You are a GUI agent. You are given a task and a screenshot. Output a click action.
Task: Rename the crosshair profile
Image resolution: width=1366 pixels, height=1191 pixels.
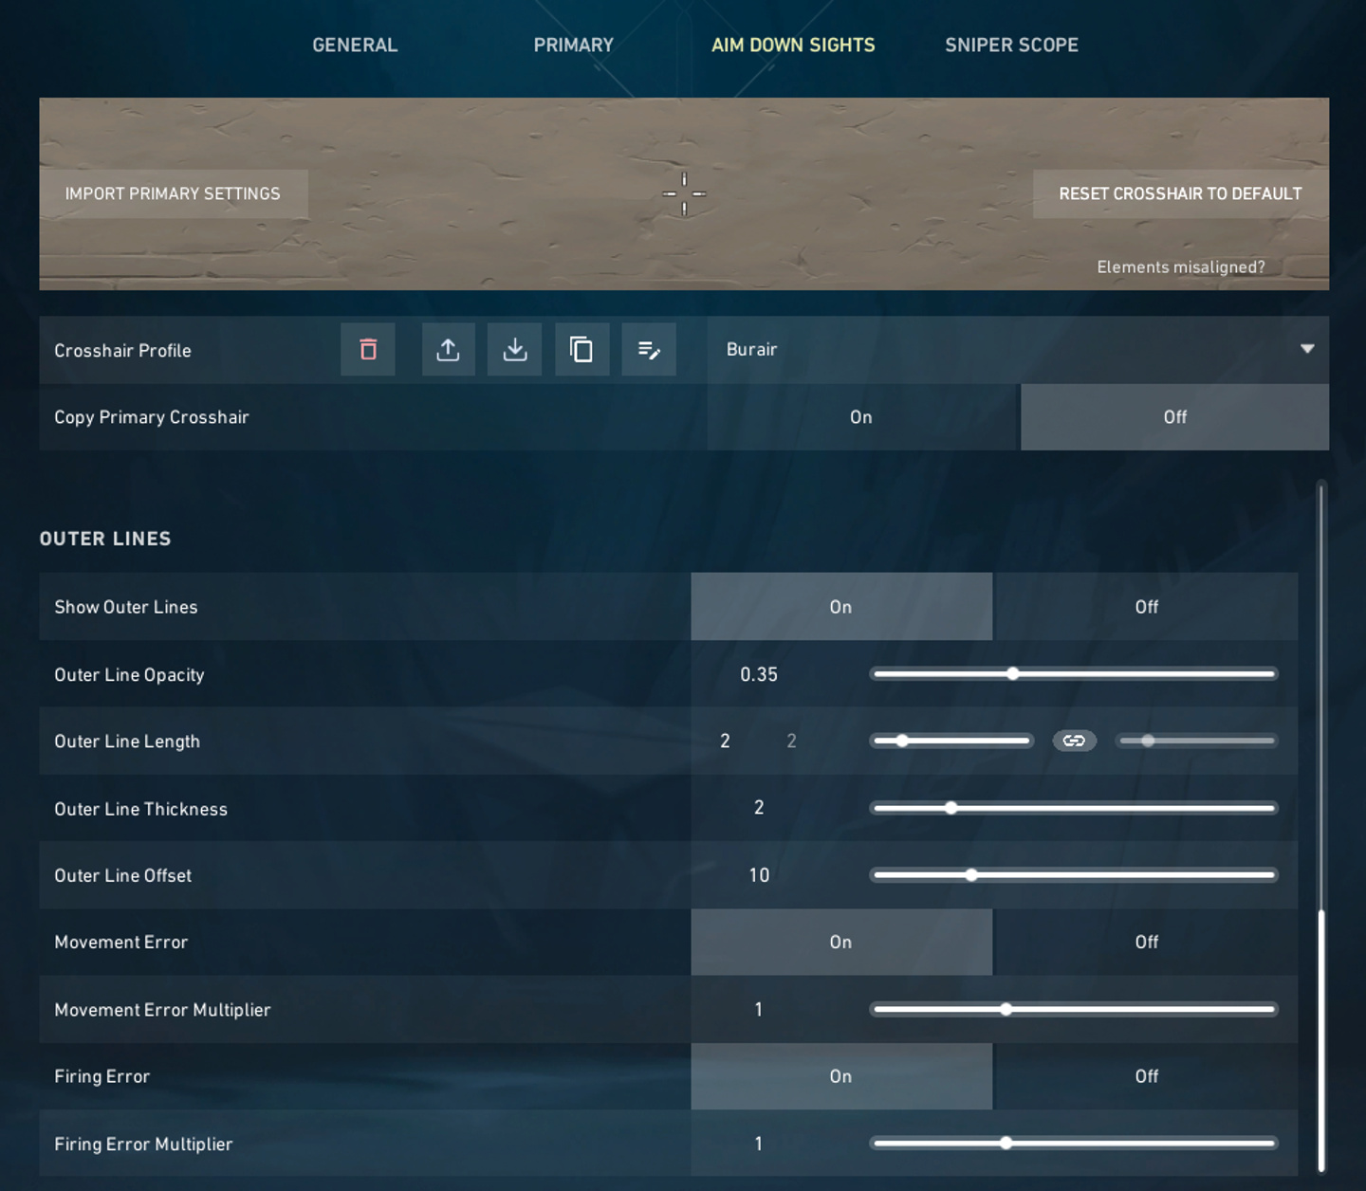point(648,350)
